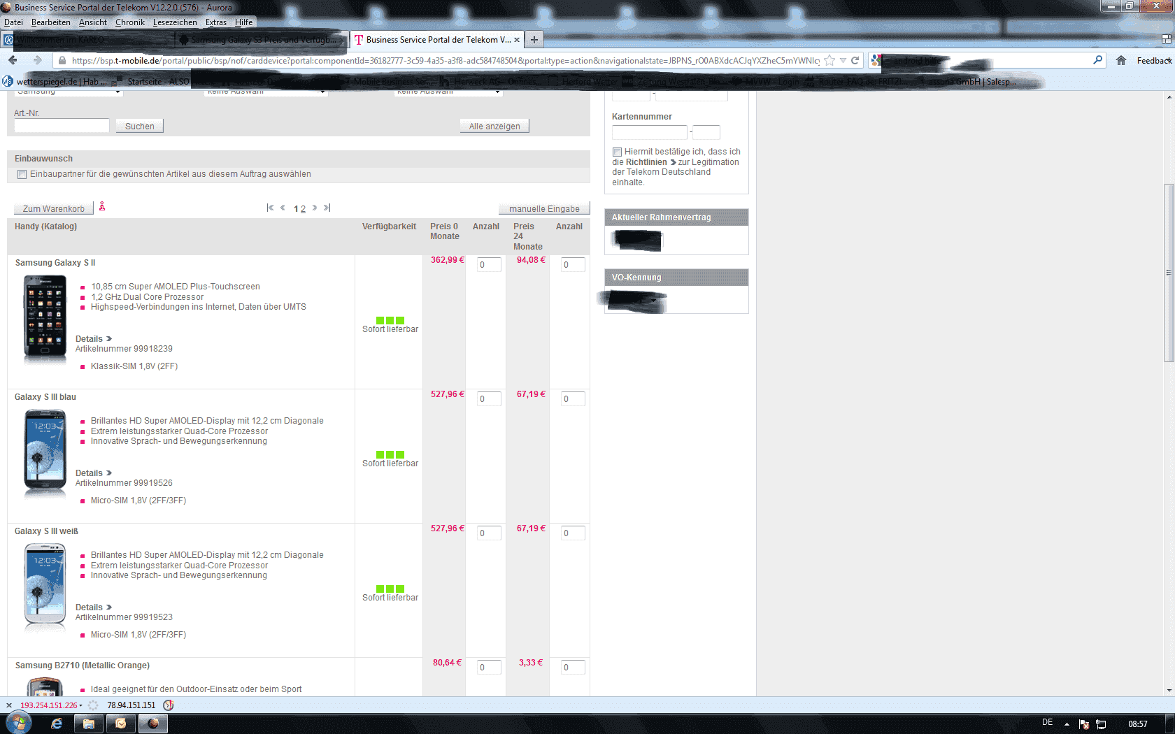
Task: Click the clock icon in add-on bar
Action: pos(168,705)
